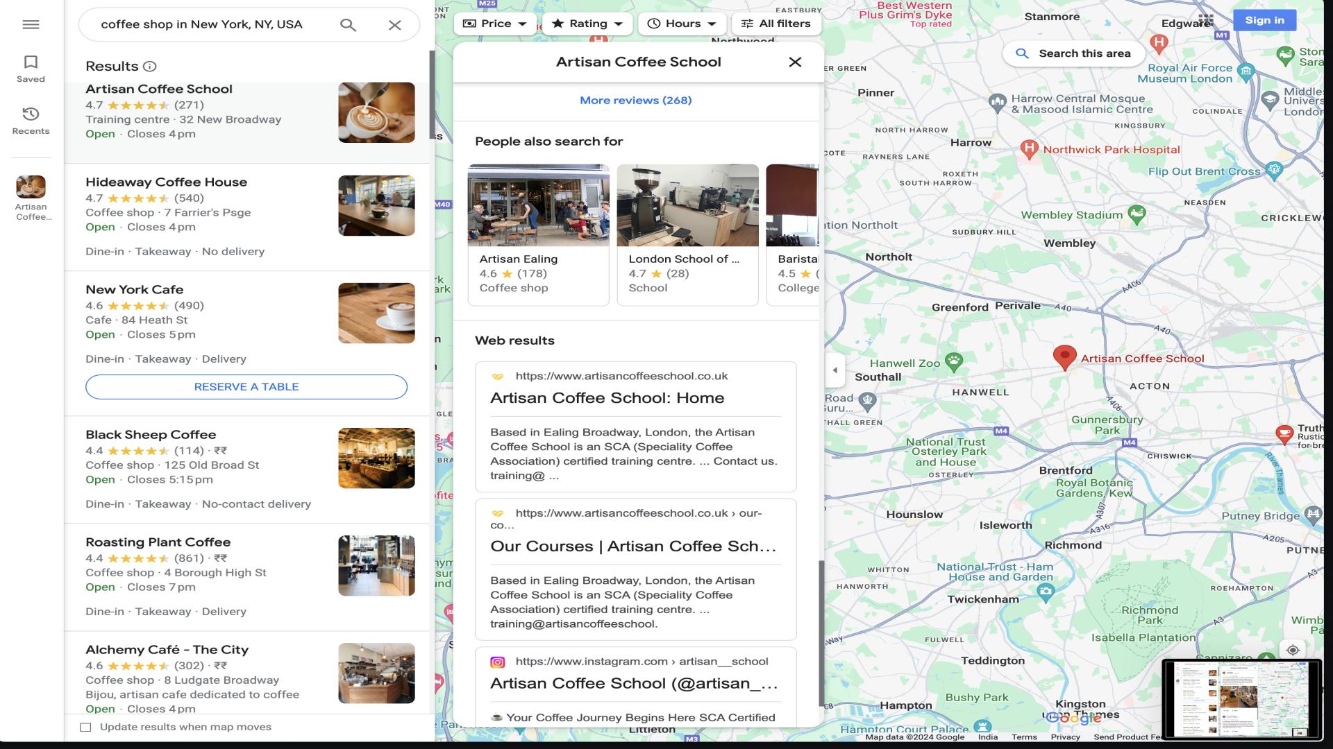Toggle Update results when map moves checkbox
Image resolution: width=1333 pixels, height=749 pixels.
pos(87,727)
